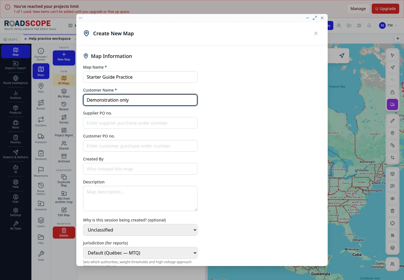Image resolution: width=404 pixels, height=280 pixels.
Task: Open Route history
Action: [41, 189]
